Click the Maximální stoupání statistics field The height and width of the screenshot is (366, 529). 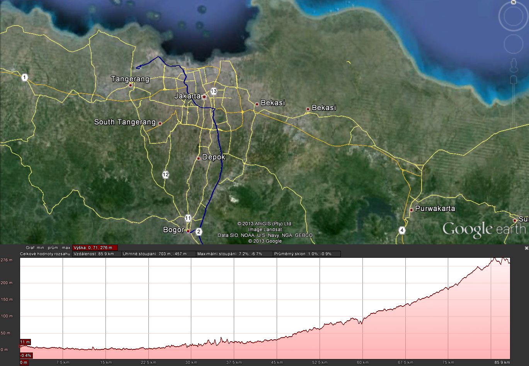tap(234, 254)
